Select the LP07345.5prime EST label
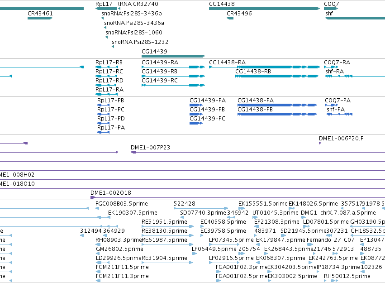The image size is (385, 283). (x=231, y=240)
